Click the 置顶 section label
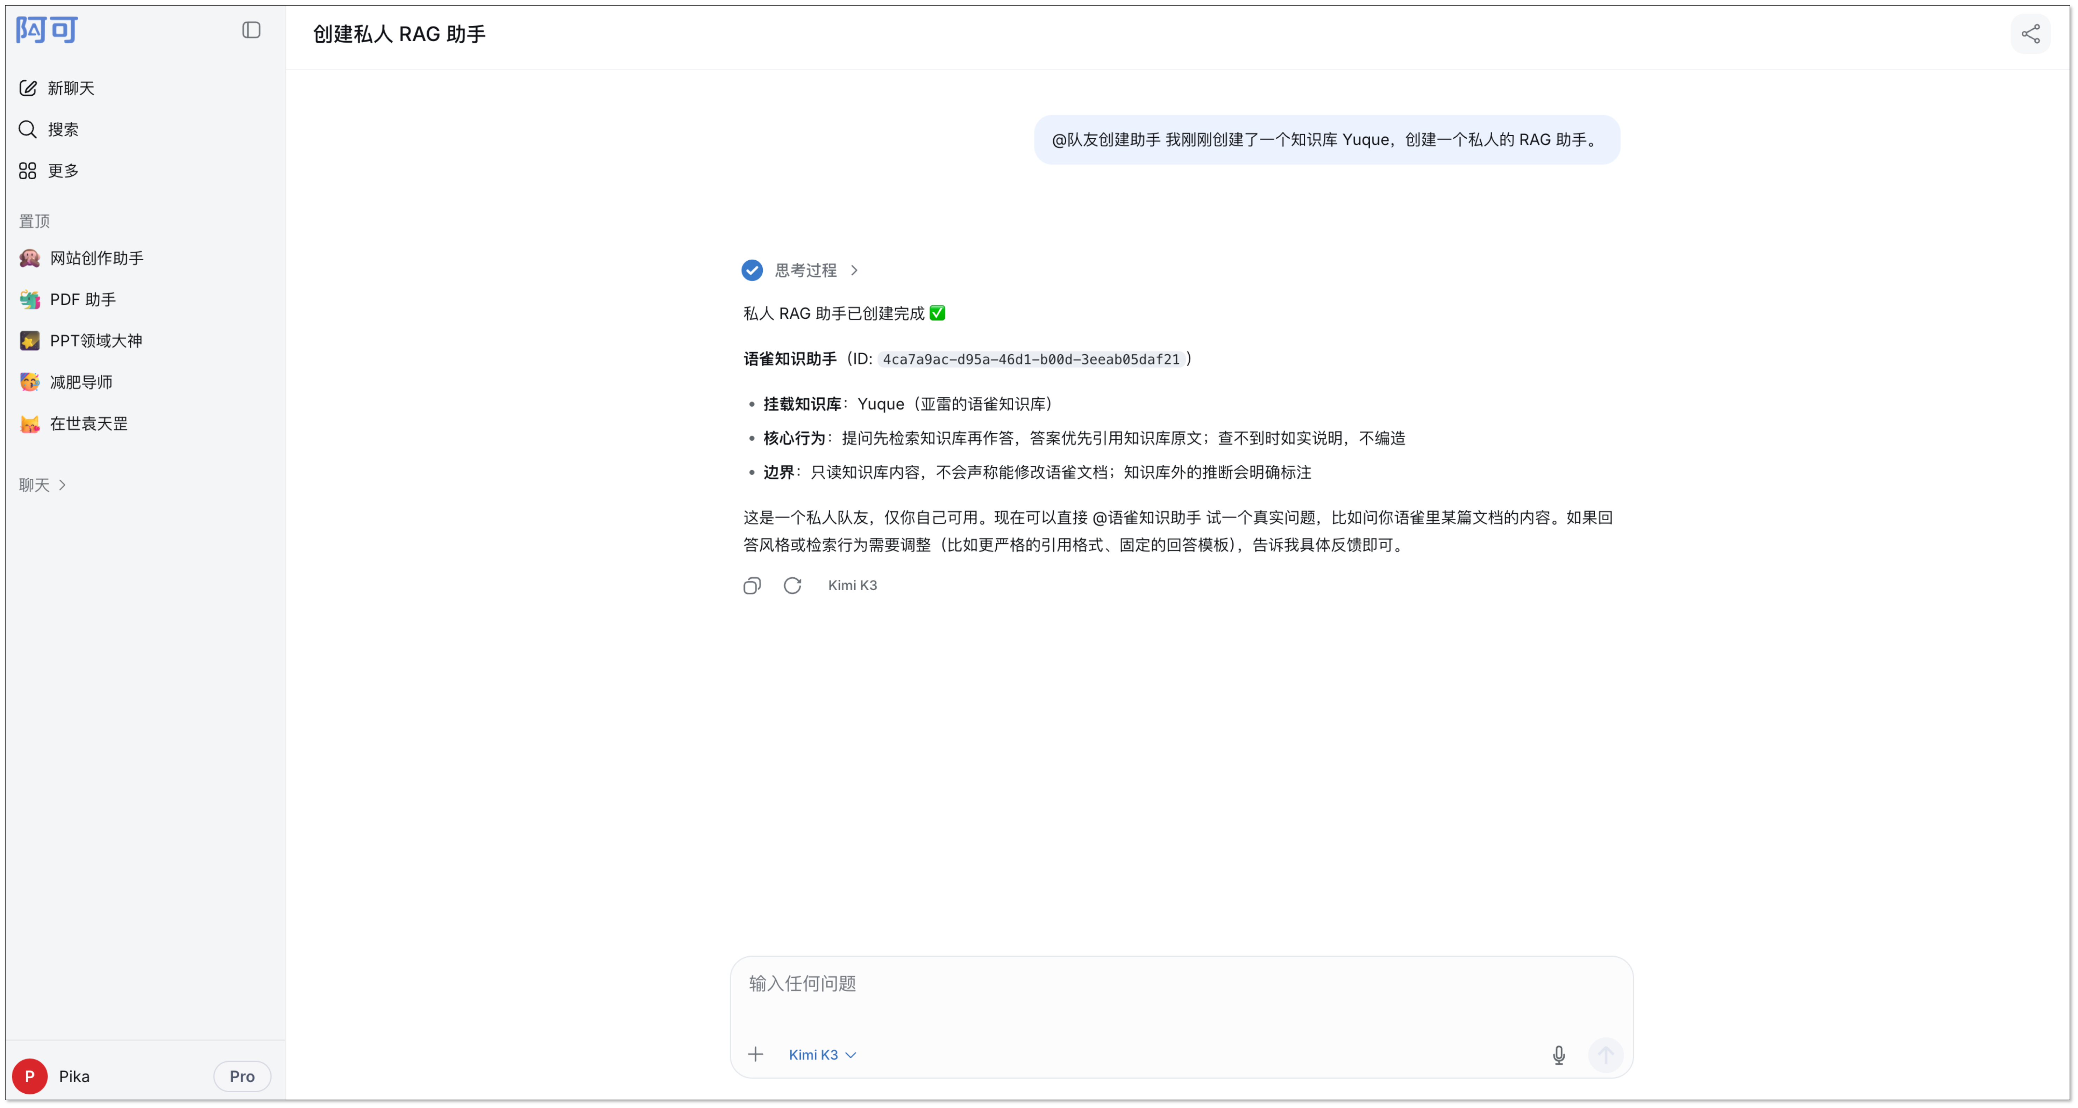 pos(35,221)
